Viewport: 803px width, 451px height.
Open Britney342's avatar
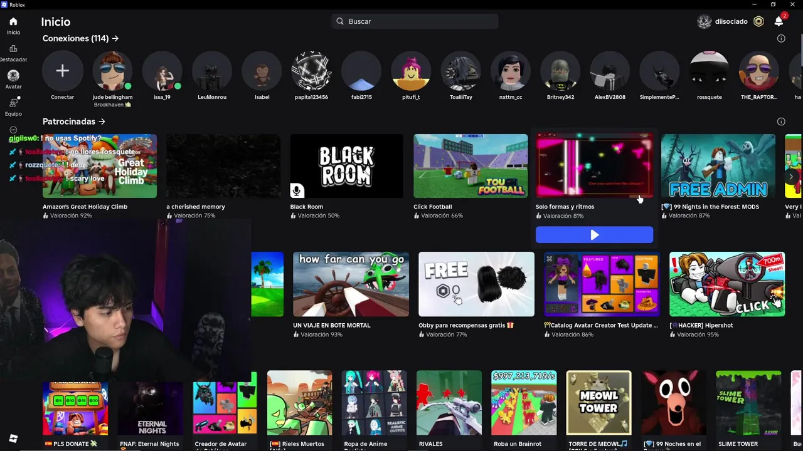[x=560, y=71]
